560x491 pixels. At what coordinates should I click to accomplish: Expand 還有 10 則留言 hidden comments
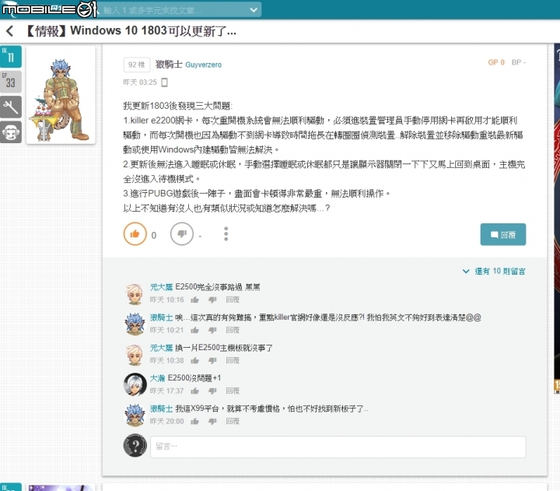click(x=494, y=272)
